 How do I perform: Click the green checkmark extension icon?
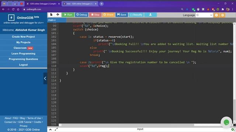pyautogui.click(x=193, y=10)
